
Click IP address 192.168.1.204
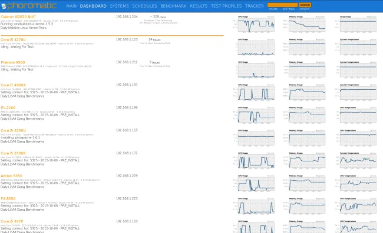coord(127,16)
